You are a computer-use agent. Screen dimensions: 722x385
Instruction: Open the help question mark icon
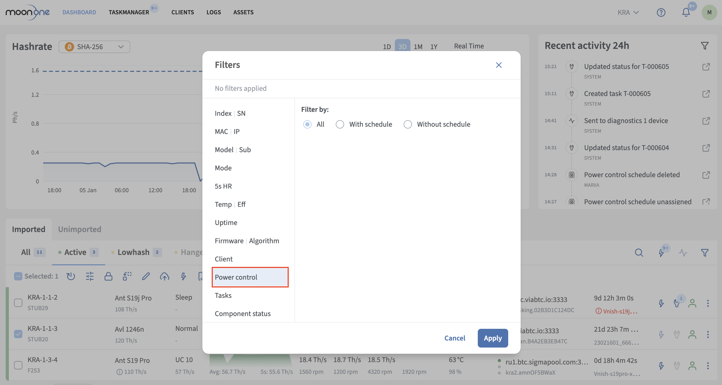661,12
